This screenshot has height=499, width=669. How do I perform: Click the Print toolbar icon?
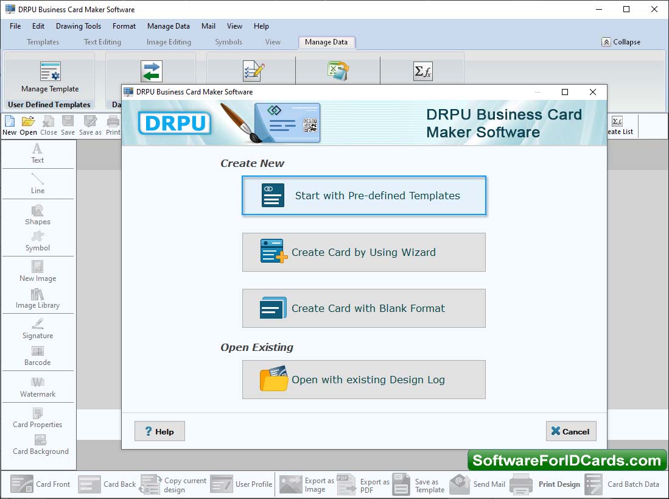click(113, 126)
